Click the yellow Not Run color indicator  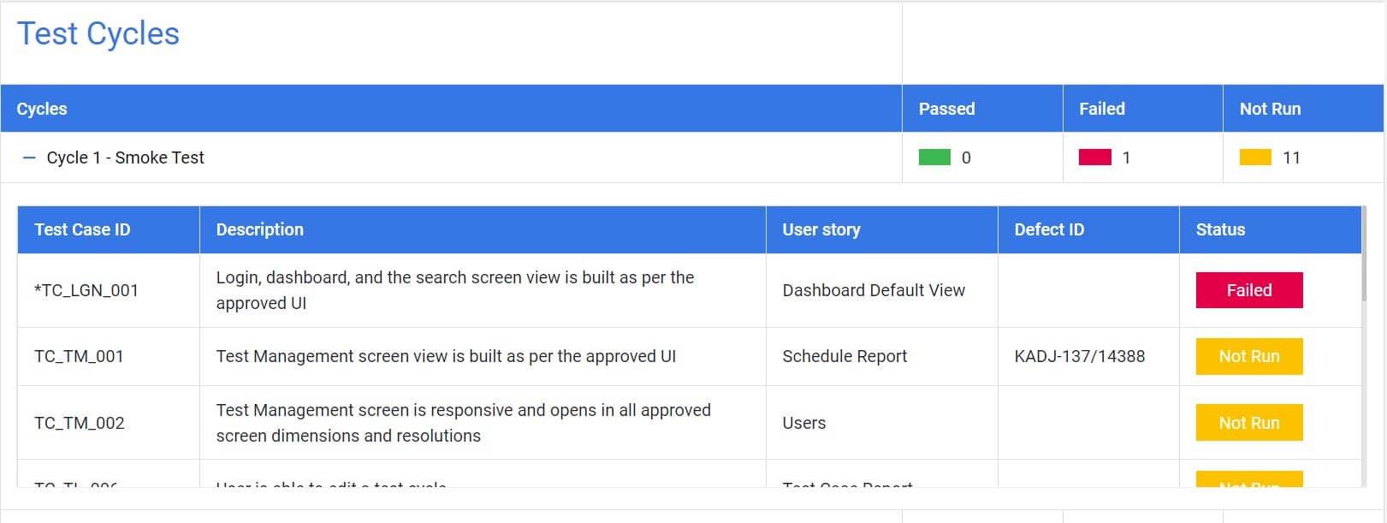coord(1255,157)
